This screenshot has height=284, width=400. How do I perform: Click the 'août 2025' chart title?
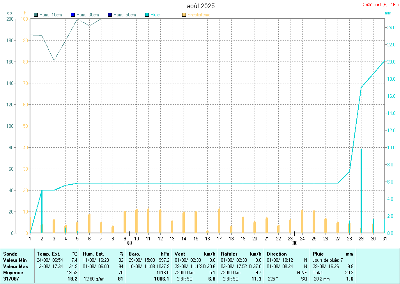(200, 6)
